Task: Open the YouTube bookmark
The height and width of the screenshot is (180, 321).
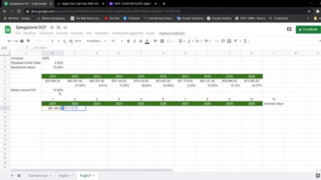Action: (x=112, y=18)
